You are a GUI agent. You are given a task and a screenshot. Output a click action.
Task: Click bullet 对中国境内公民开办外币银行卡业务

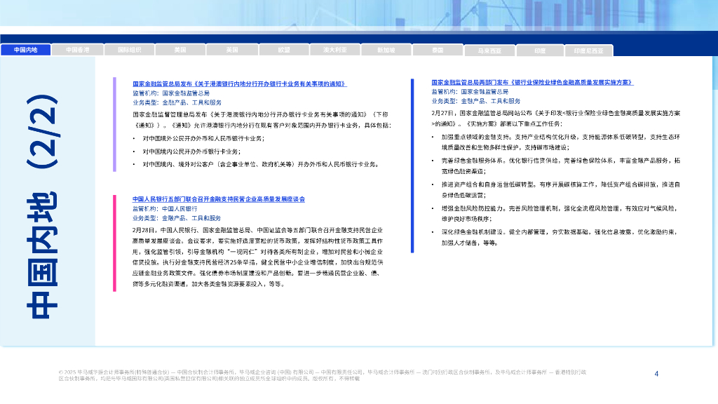(x=191, y=151)
